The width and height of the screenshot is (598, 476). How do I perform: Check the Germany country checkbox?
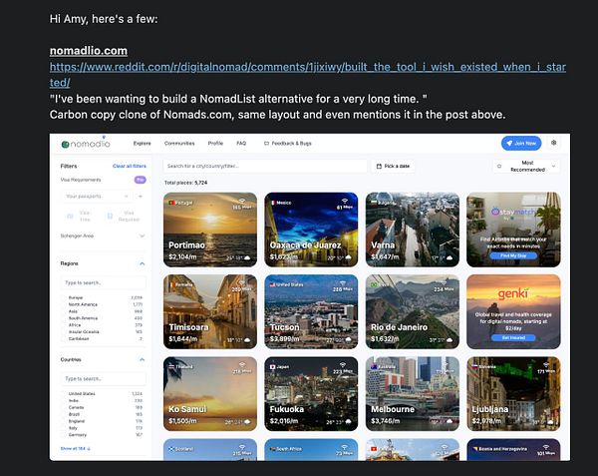[x=64, y=435]
